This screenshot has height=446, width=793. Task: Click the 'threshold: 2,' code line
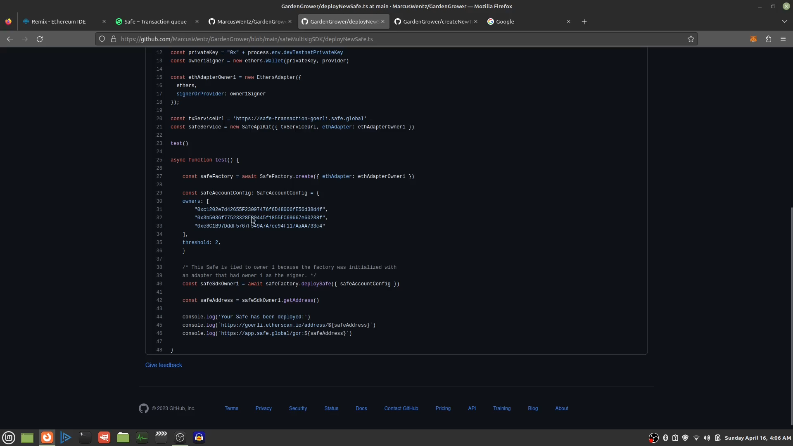pyautogui.click(x=202, y=242)
